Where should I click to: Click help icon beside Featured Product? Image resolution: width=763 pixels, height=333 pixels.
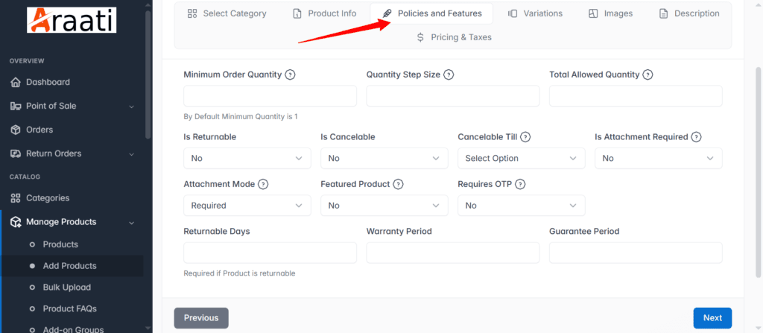399,185
